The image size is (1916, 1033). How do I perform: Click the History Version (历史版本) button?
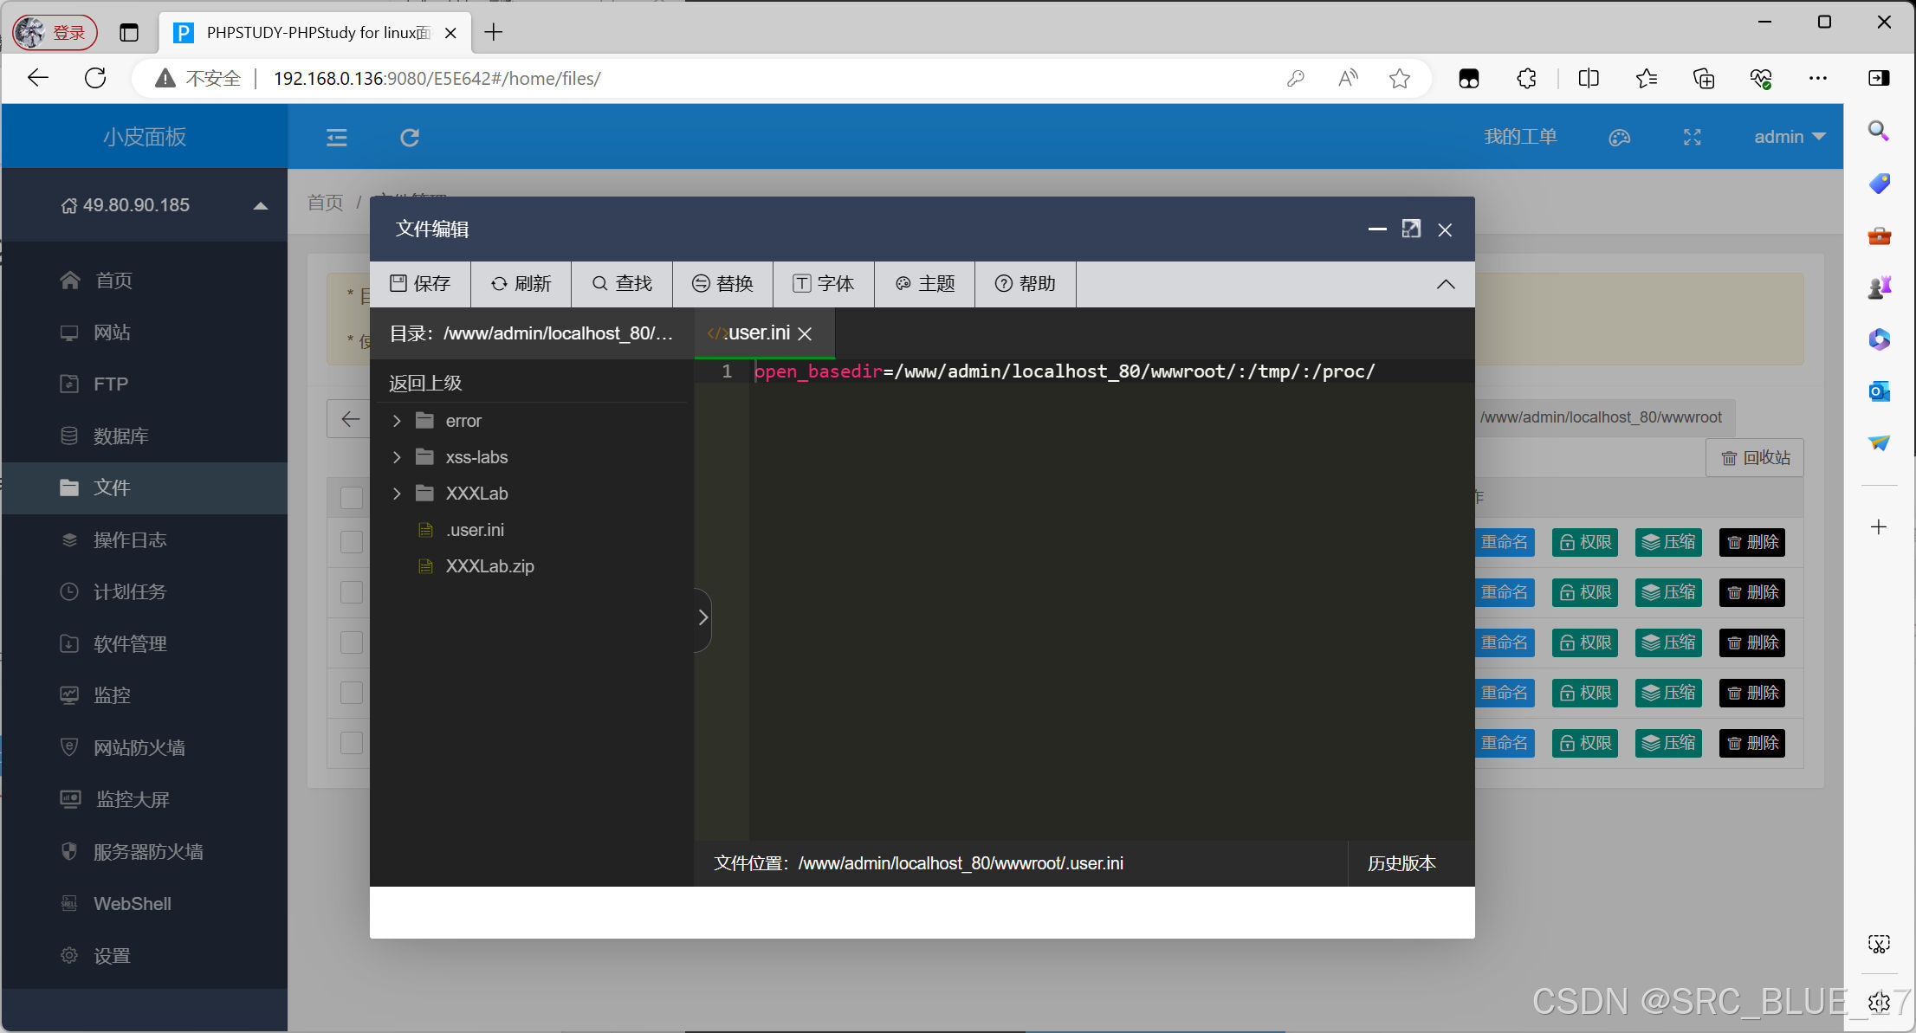click(x=1401, y=863)
